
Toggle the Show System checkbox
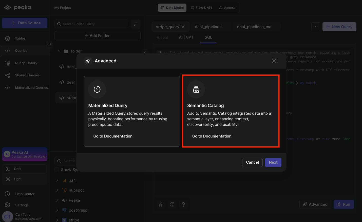coord(57,170)
